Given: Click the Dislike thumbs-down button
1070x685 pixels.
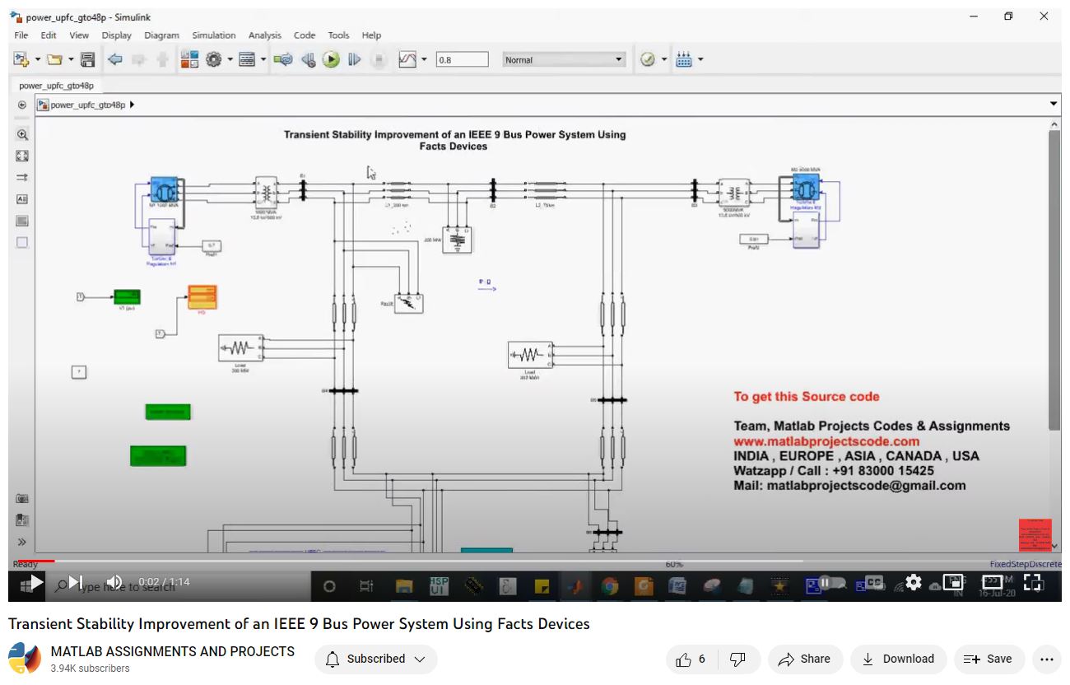Looking at the screenshot, I should pos(738,659).
